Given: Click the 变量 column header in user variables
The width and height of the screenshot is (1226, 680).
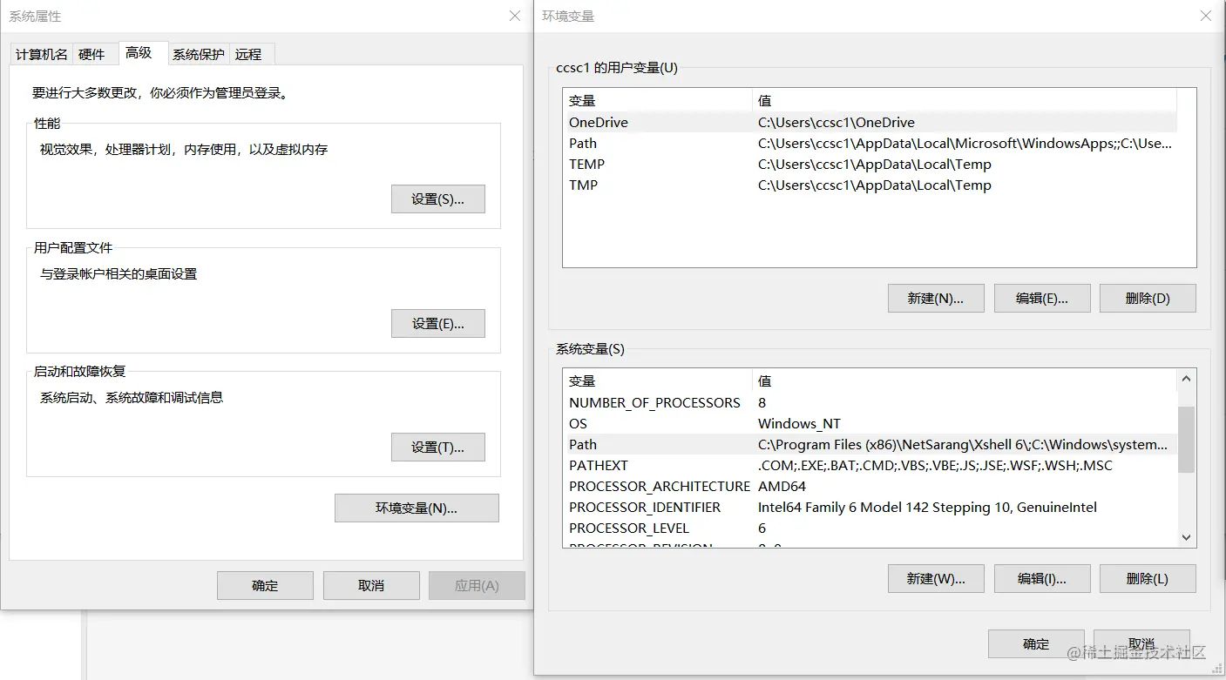Looking at the screenshot, I should pos(658,100).
